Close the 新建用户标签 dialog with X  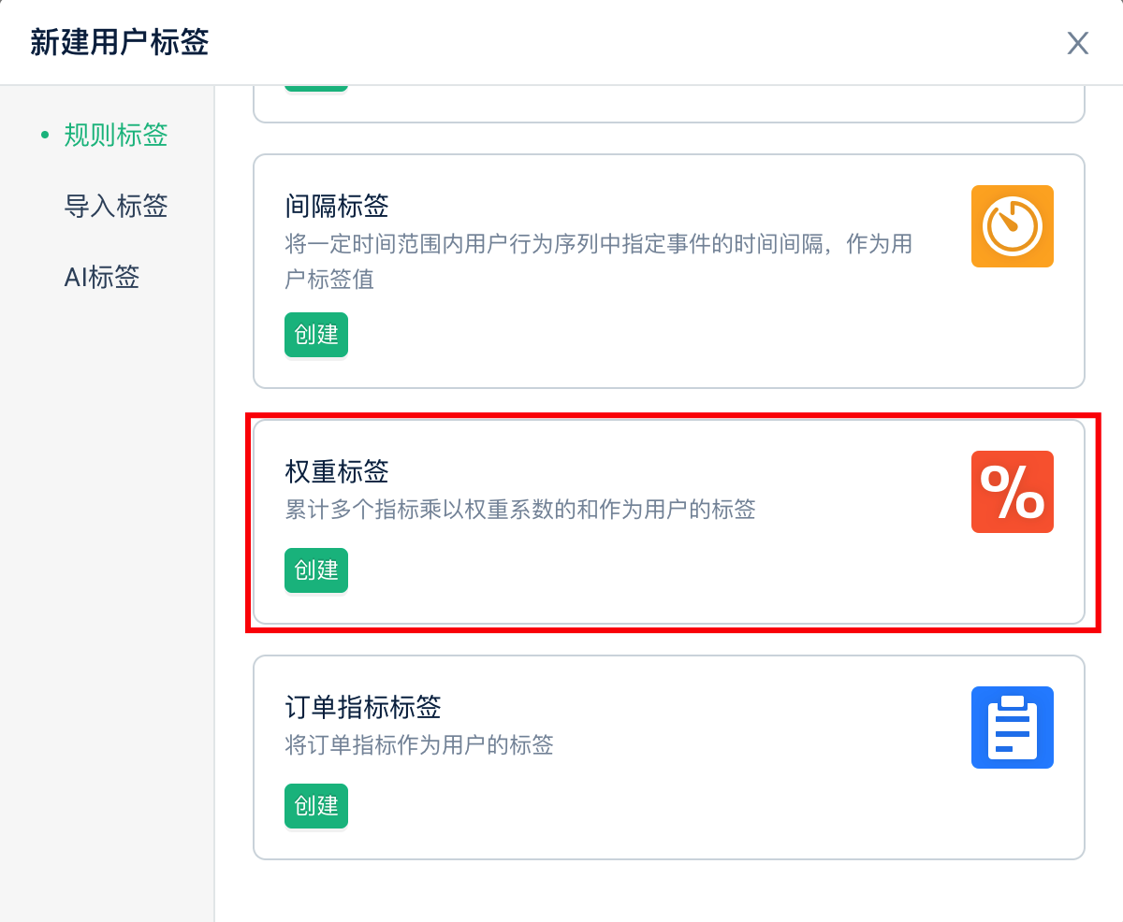[1078, 43]
